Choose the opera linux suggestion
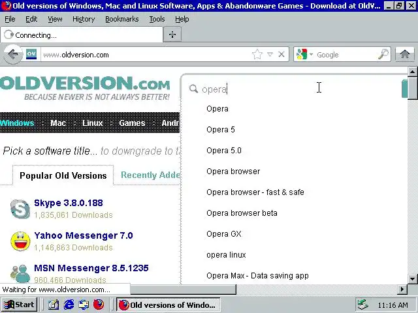The image size is (418, 313). click(226, 255)
